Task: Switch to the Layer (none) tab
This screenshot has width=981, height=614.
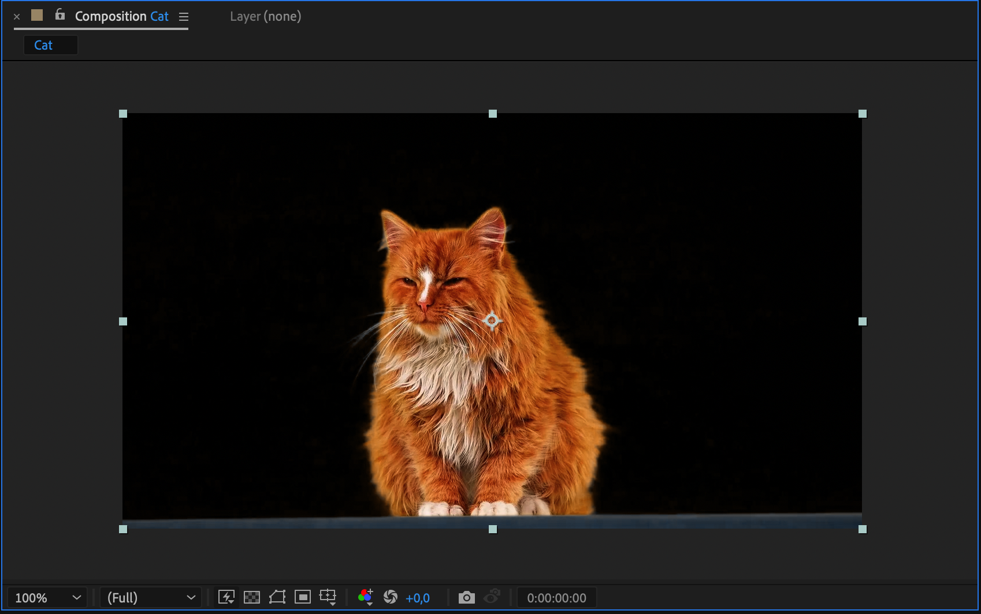Action: click(x=265, y=16)
